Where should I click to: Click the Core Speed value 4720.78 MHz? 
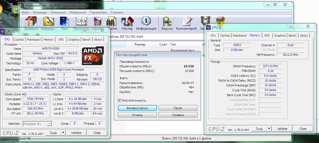pyautogui.click(x=35, y=99)
